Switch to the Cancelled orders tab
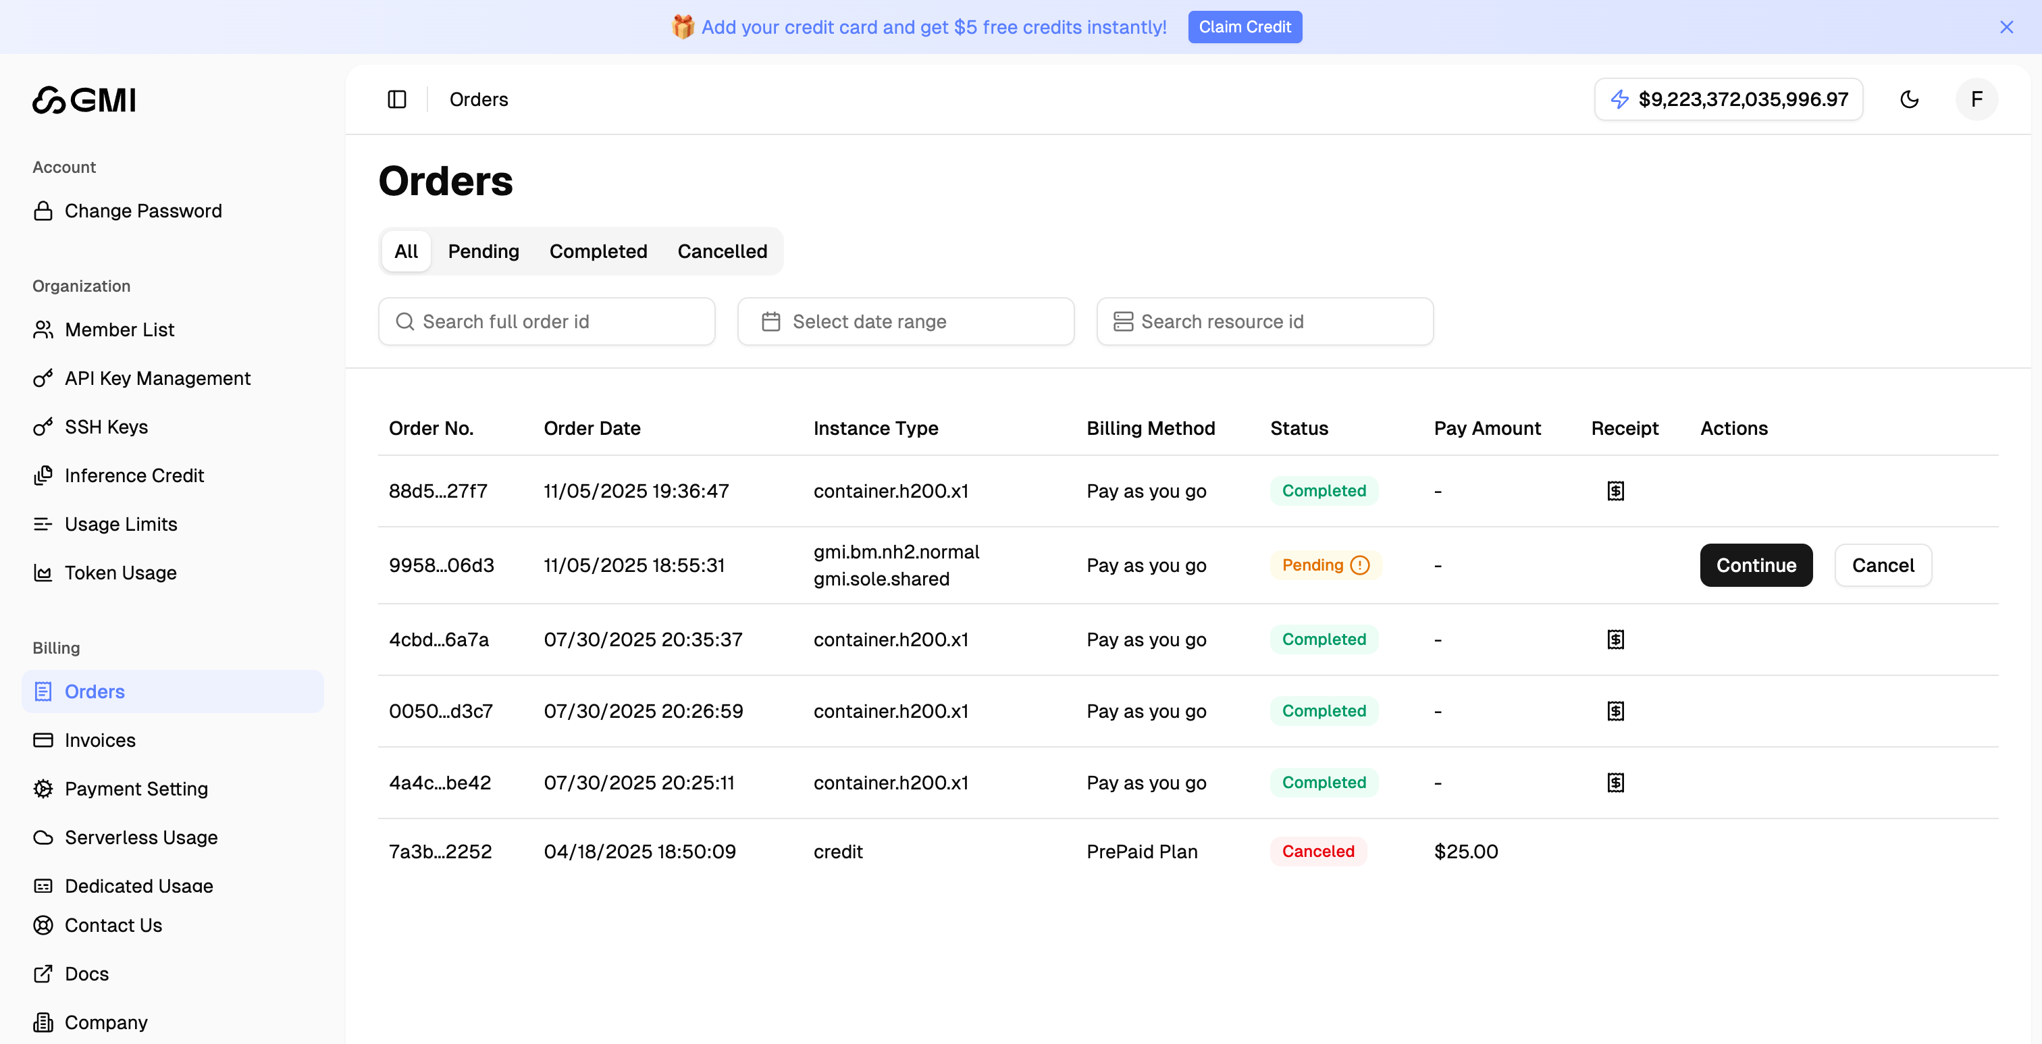 pos(721,251)
